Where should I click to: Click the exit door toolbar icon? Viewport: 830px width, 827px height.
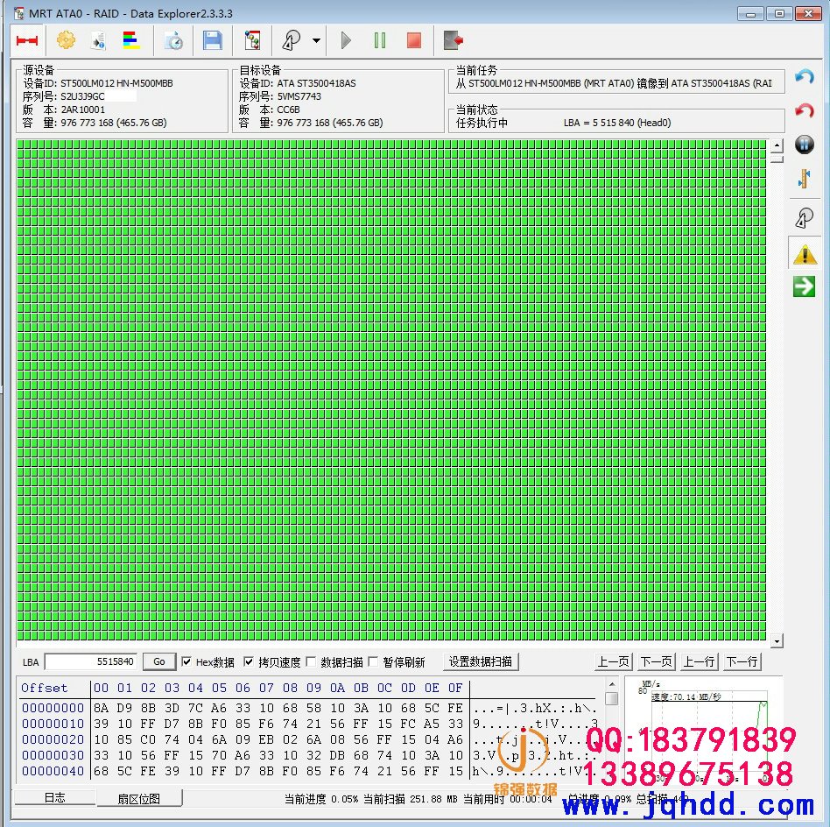coord(454,40)
